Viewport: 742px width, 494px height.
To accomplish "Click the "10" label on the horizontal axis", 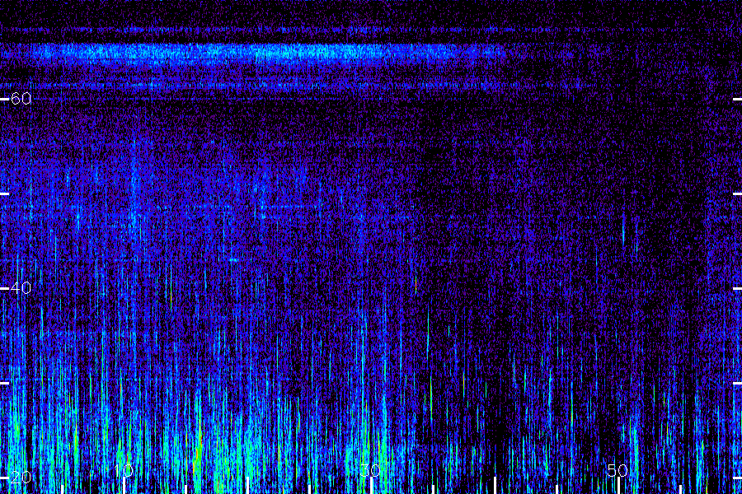I will click(x=124, y=470).
